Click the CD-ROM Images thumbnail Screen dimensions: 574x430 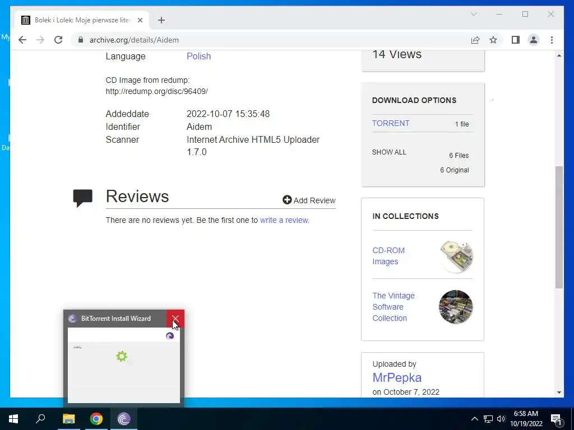456,256
